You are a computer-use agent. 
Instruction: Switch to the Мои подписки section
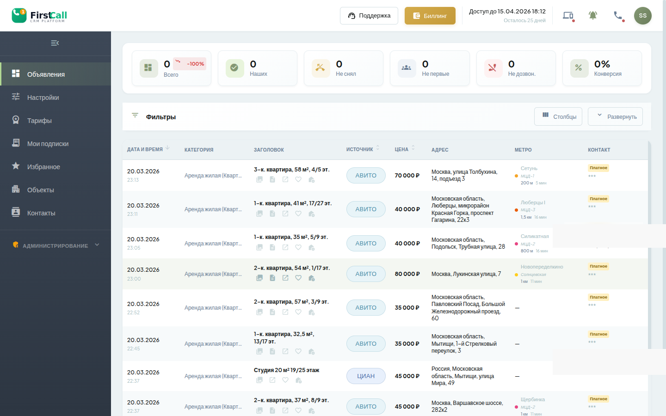(x=46, y=143)
